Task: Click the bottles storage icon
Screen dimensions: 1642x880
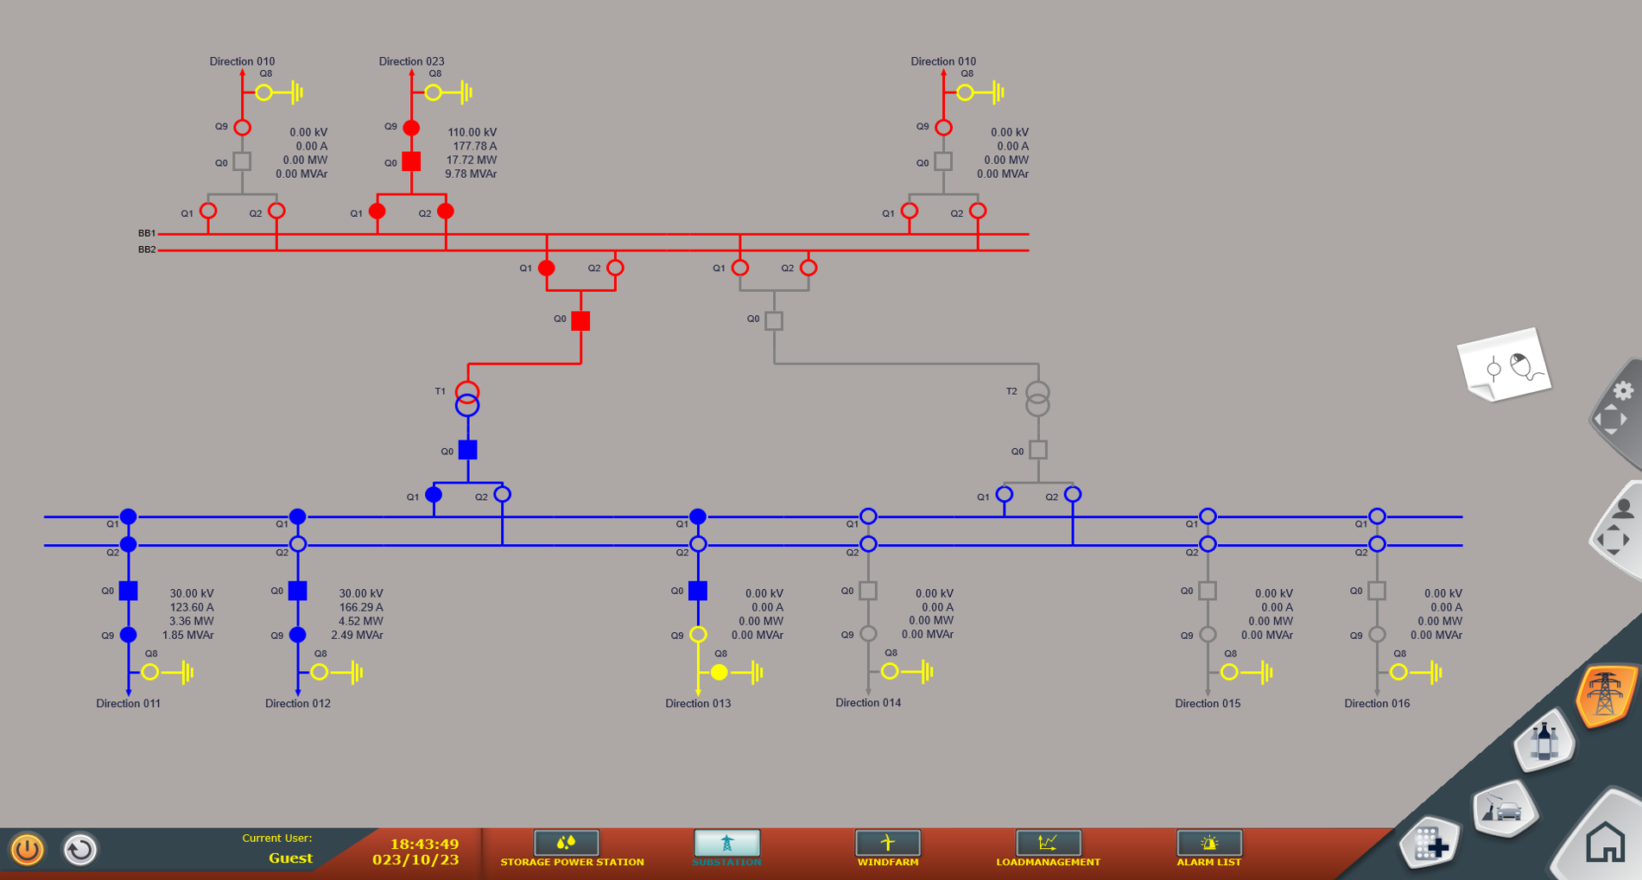Action: coord(1544,742)
